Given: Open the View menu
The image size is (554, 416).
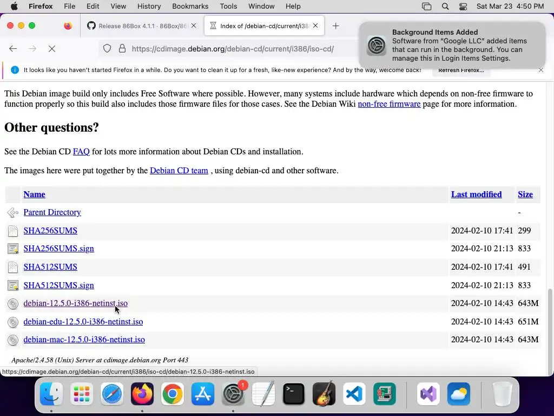Looking at the screenshot, I should (x=118, y=6).
